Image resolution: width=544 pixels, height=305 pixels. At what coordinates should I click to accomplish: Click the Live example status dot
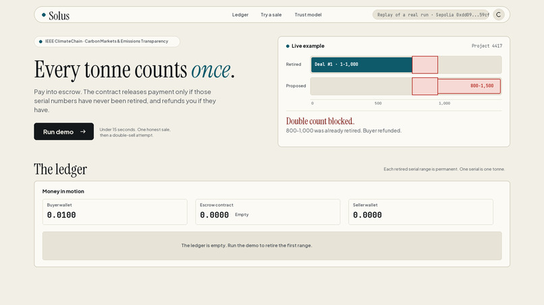point(288,46)
